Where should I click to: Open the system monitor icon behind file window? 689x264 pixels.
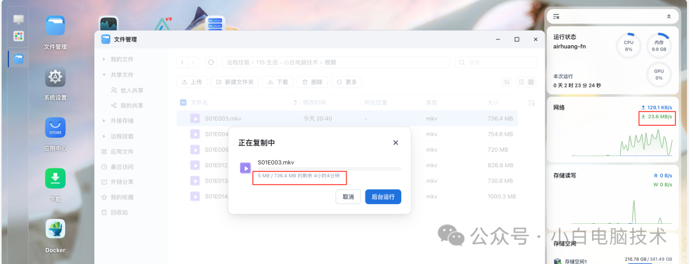point(108,24)
